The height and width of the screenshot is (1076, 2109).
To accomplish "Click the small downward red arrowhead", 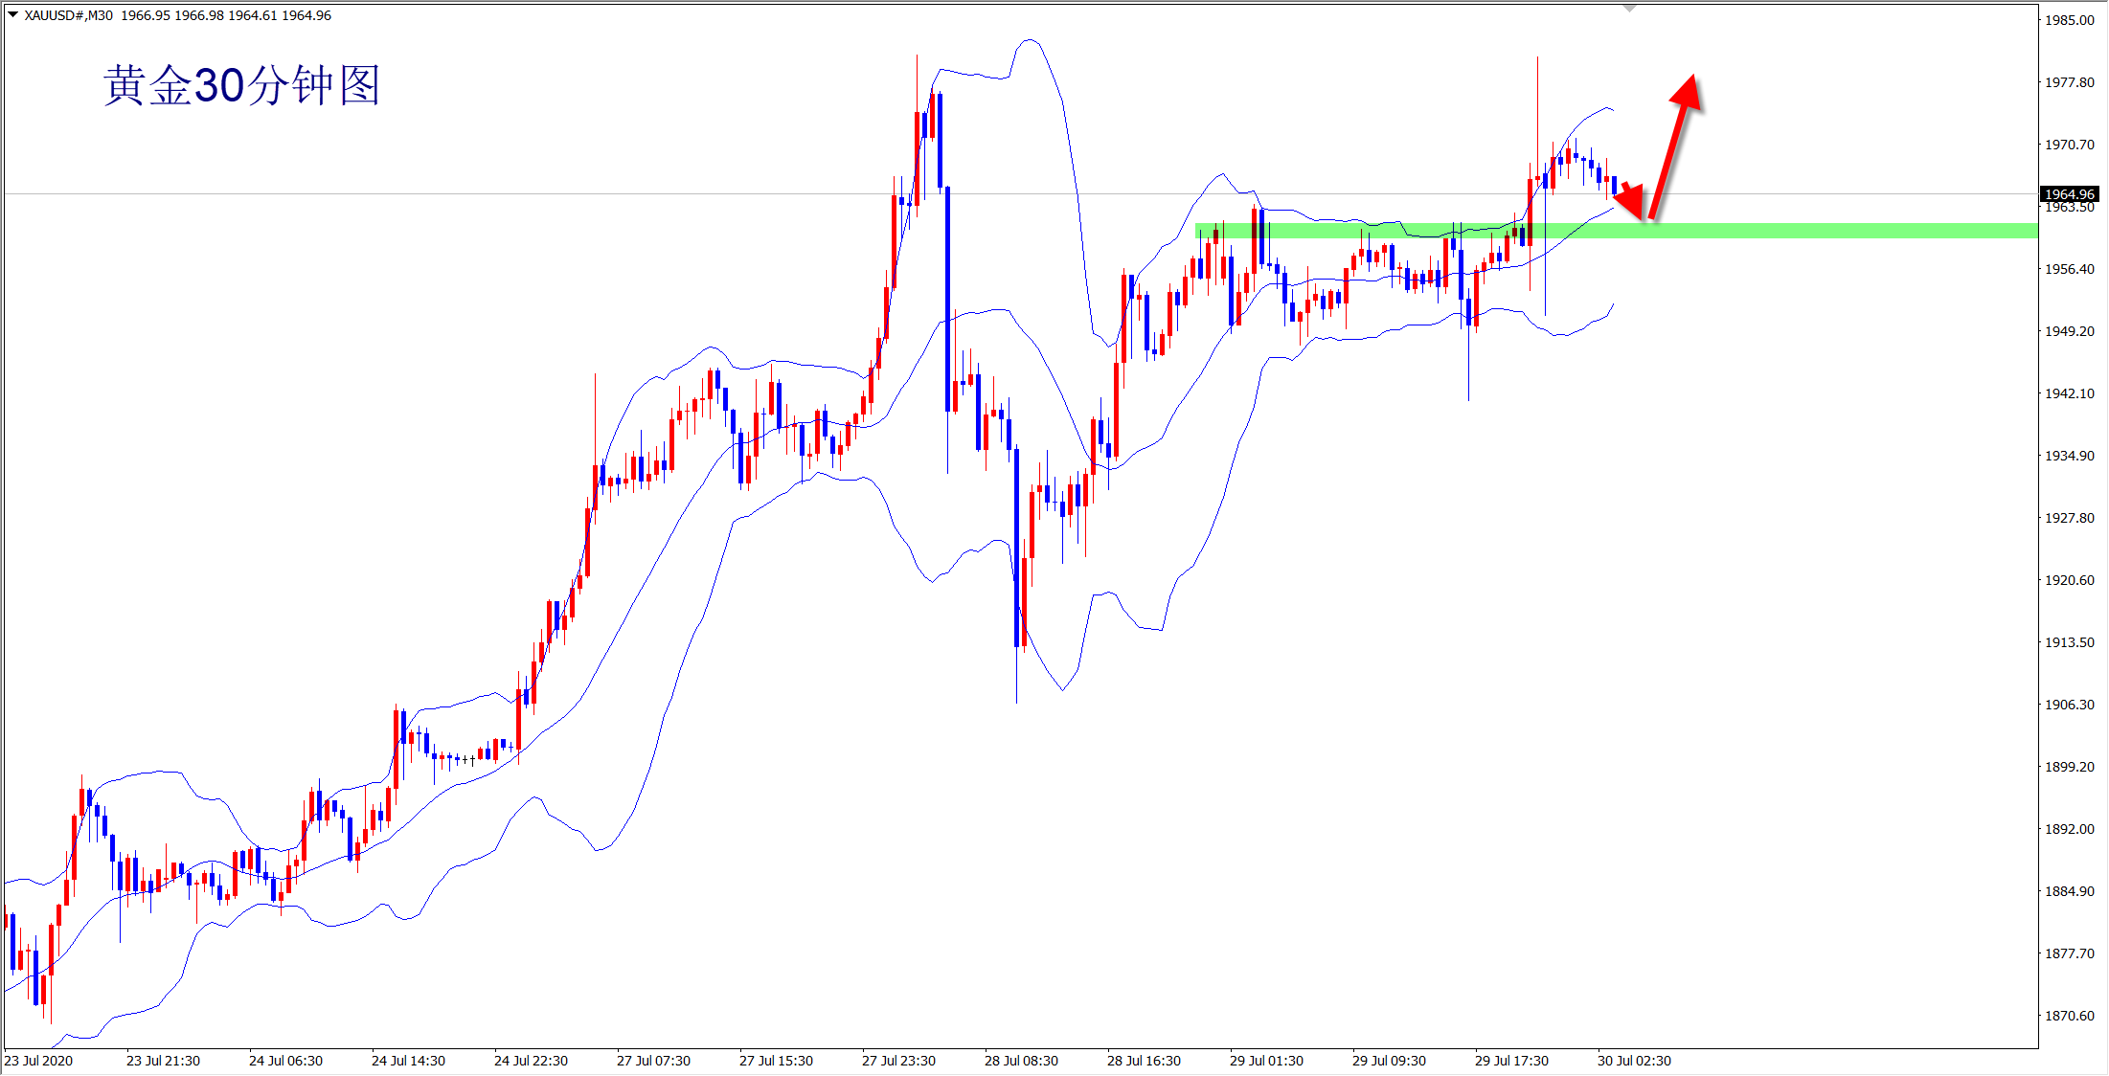I will click(1632, 199).
